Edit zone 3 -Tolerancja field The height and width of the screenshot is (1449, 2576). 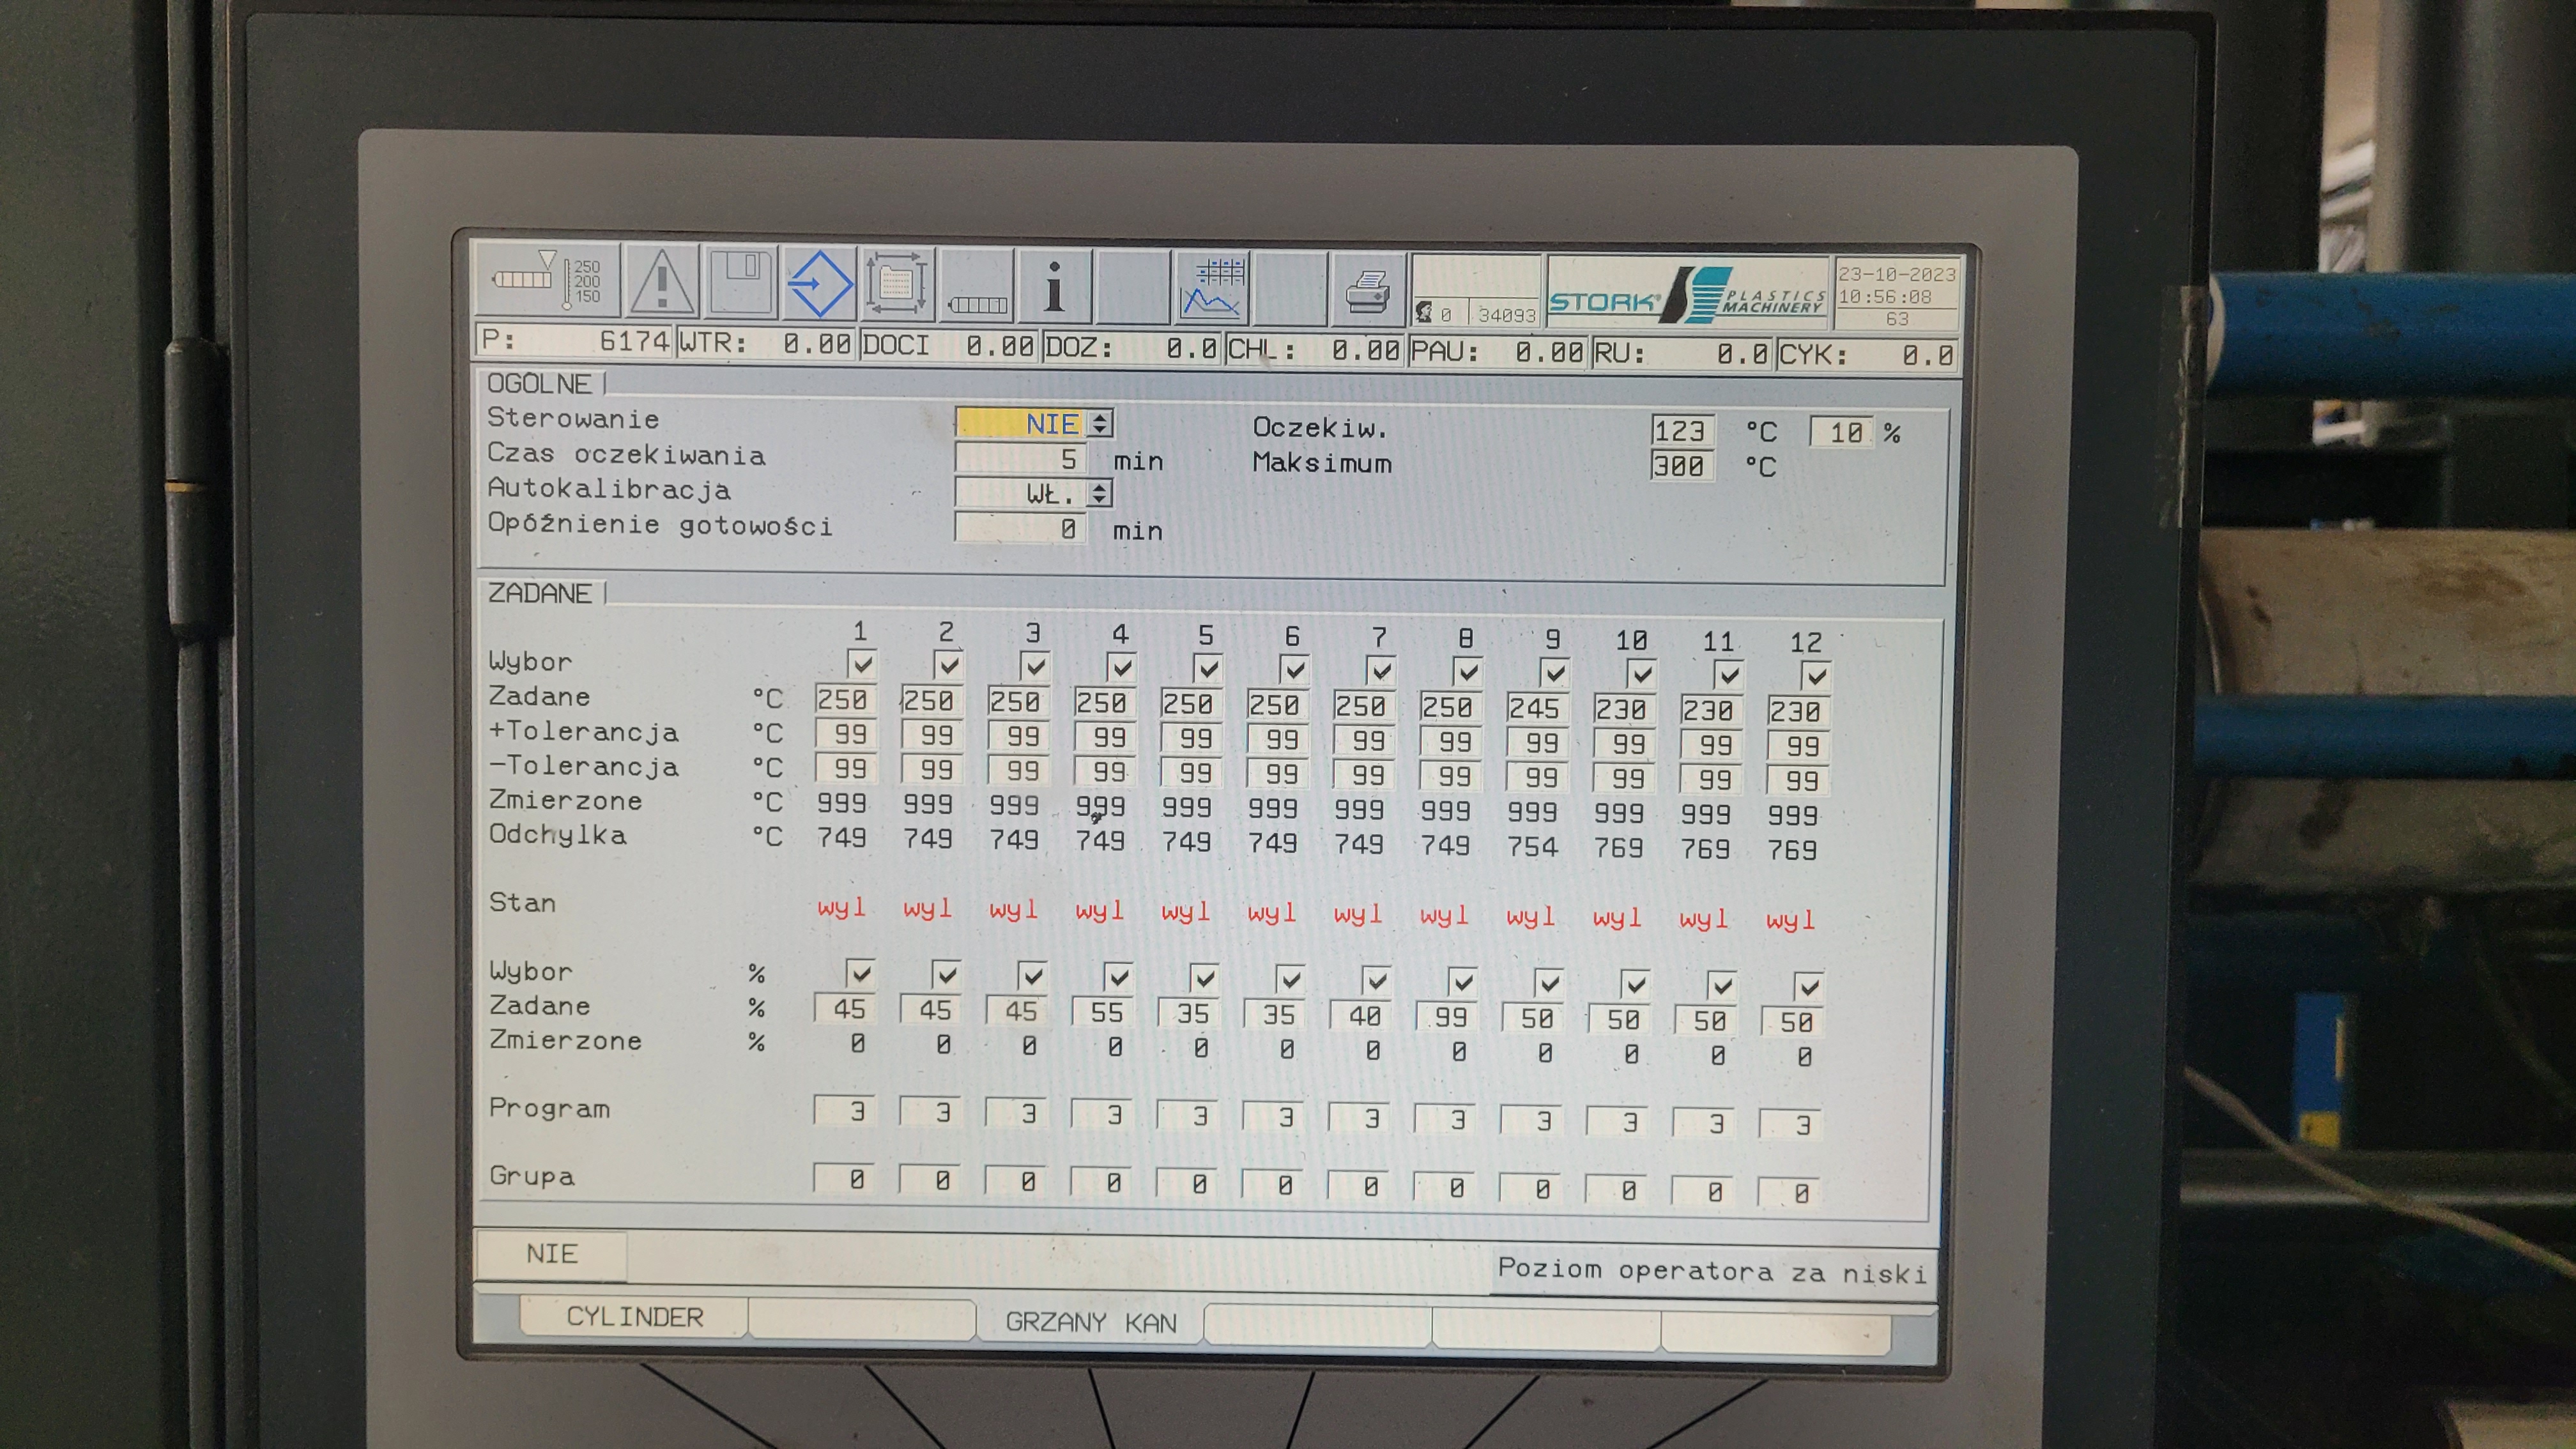tap(1018, 770)
